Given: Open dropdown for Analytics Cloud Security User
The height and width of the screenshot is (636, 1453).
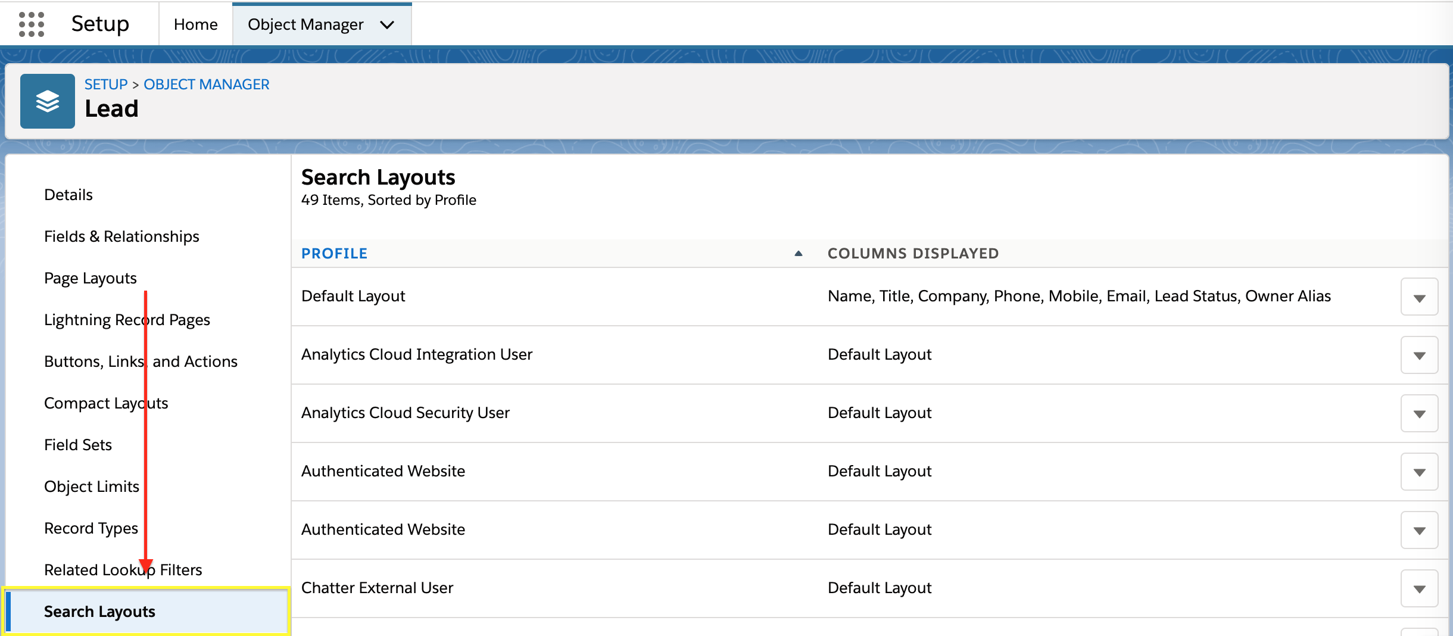Looking at the screenshot, I should [x=1420, y=413].
